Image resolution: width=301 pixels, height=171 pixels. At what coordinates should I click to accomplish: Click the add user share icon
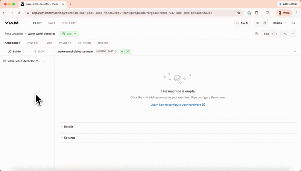(x=286, y=34)
